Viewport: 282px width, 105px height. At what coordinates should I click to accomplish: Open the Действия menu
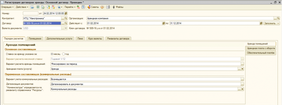pos(22,7)
